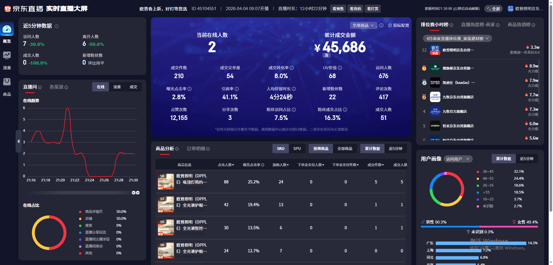
Task: Open the 流量 traffic sidebar icon
Action: [7, 55]
